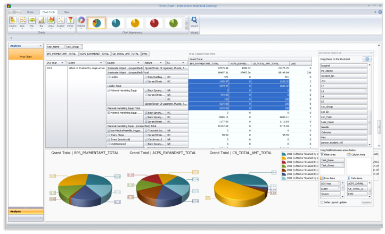Click the LWD data field button
Viewport: 385px width, 234px height.
click(x=145, y=54)
